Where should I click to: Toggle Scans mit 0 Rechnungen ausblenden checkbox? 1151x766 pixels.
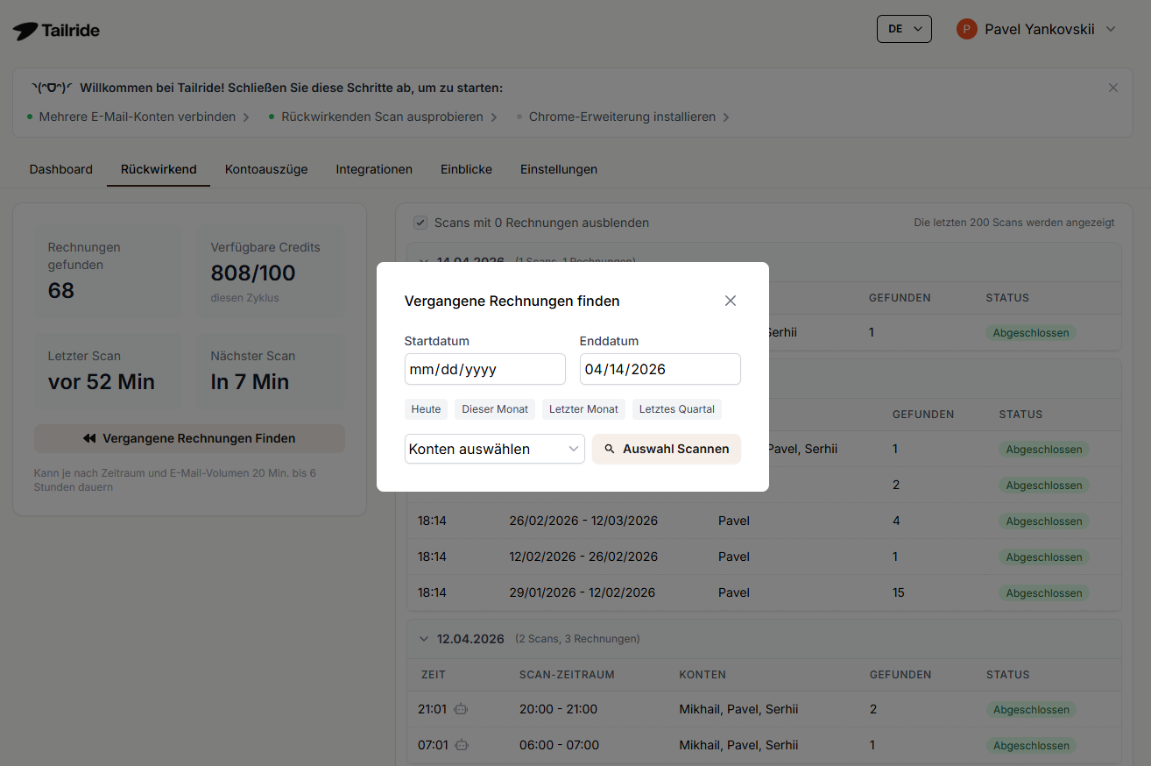pos(420,223)
